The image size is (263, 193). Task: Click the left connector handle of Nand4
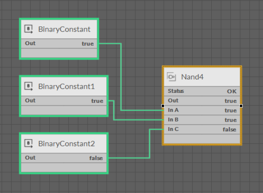[163, 106]
